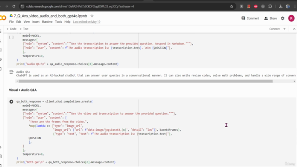Click the browser address bar URL
This screenshot has height=167, width=297.
click(80, 6)
